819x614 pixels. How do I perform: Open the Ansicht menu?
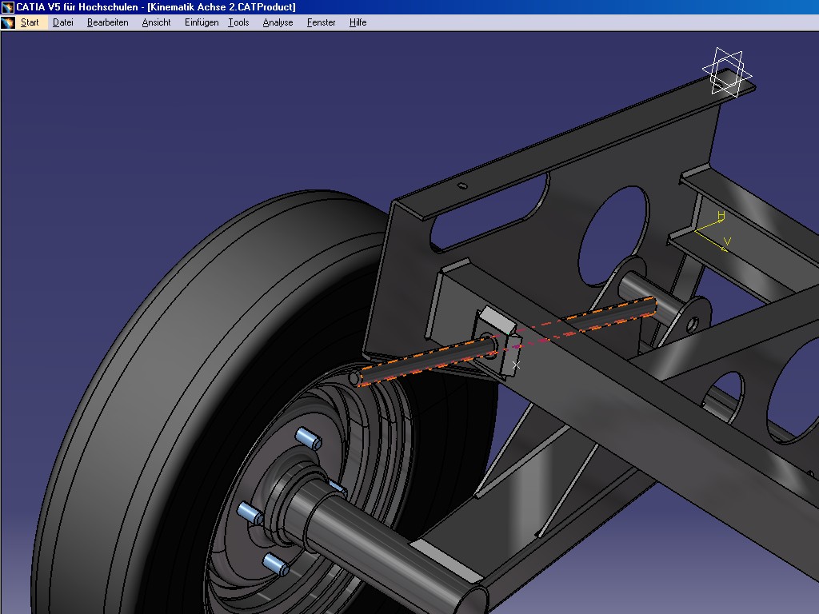click(x=156, y=22)
